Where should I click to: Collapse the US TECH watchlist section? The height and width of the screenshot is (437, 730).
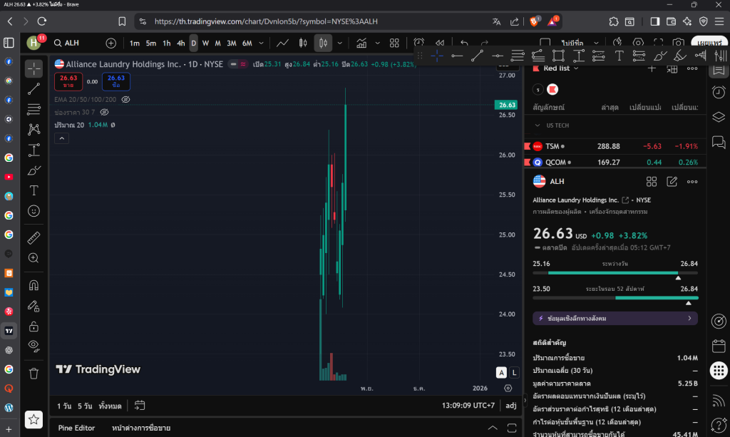pos(538,125)
